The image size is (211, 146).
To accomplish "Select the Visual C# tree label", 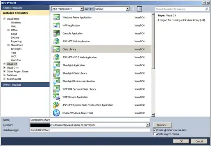I will pos(12,64).
